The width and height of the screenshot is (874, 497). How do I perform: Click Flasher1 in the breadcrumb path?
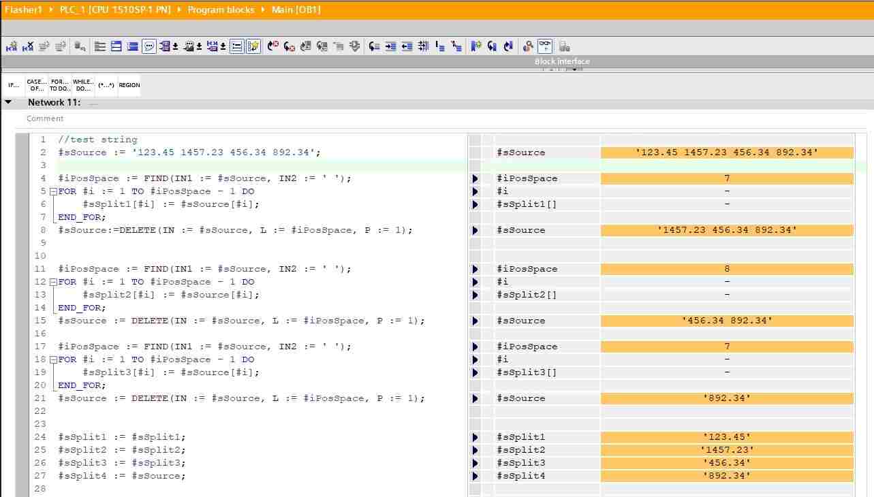coord(24,10)
